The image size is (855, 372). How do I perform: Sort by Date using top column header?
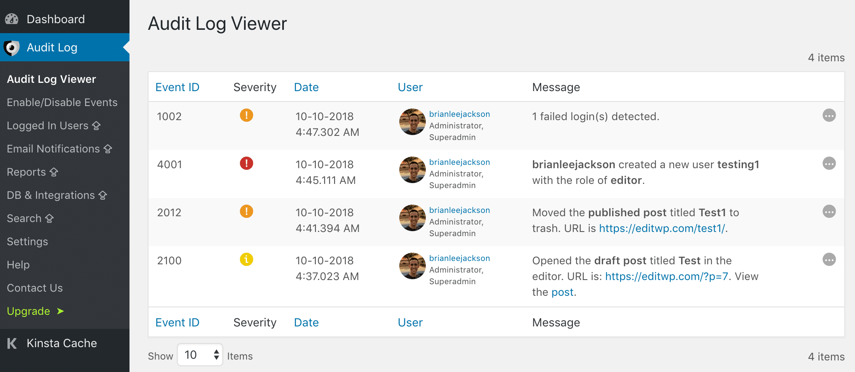(x=306, y=87)
